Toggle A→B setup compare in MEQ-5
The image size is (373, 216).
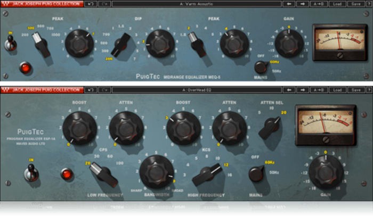coord(319,4)
